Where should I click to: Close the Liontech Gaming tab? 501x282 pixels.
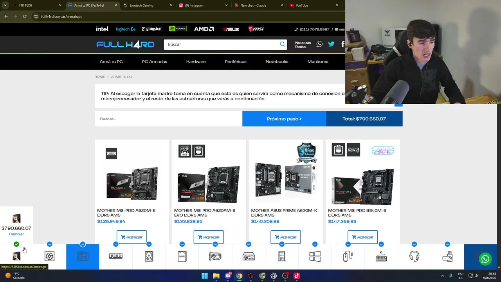(171, 5)
